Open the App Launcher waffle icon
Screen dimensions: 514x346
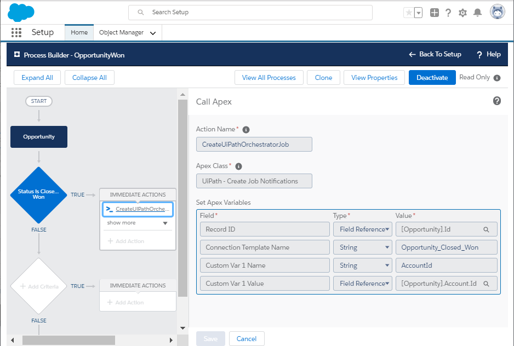(16, 32)
